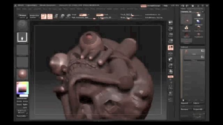Select the black secondary color swatch
The height and width of the screenshot is (125, 223).
pos(18,96)
